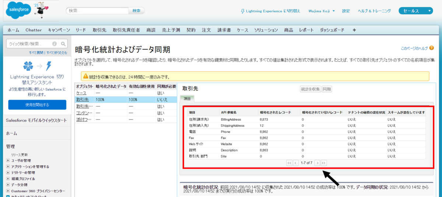Expand ユーザの管理 tree node
Screen dimensions: 442x197
click(x=8, y=160)
